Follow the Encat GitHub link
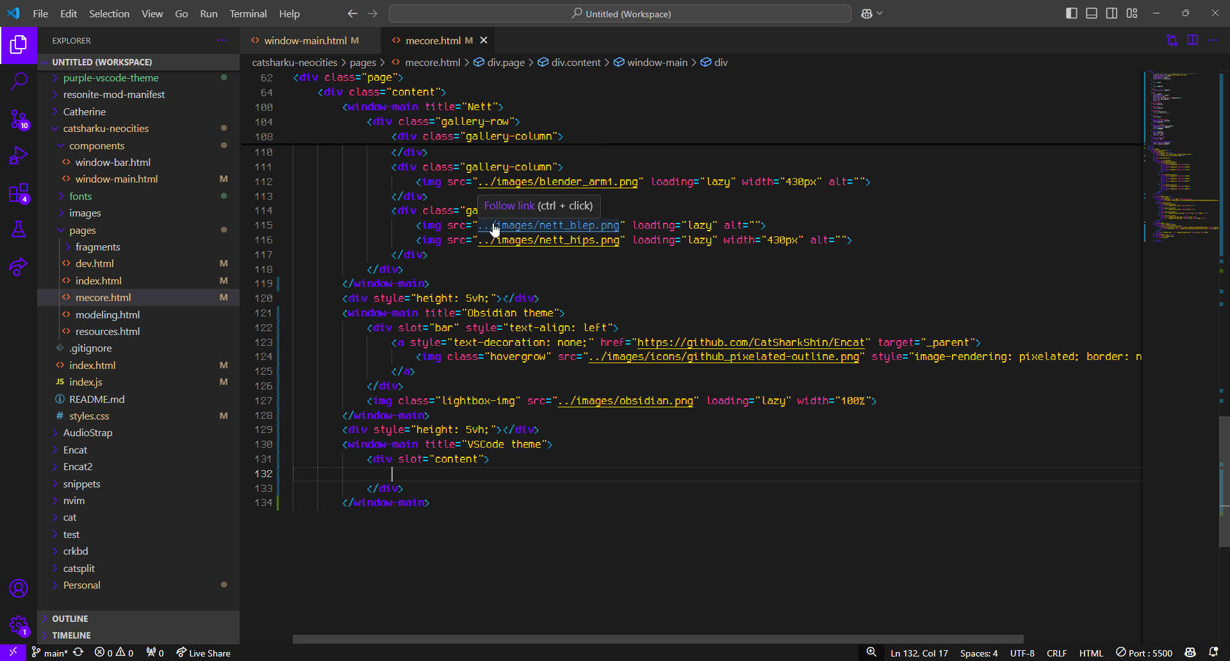The image size is (1230, 661). [750, 343]
